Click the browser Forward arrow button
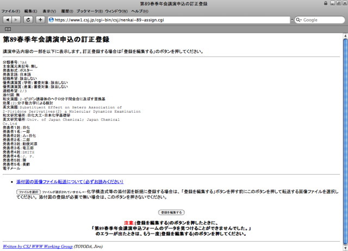 tap(16, 20)
